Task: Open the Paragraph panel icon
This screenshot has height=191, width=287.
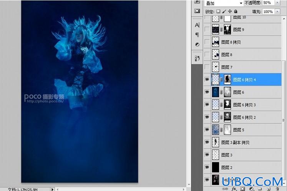Action: point(197,35)
